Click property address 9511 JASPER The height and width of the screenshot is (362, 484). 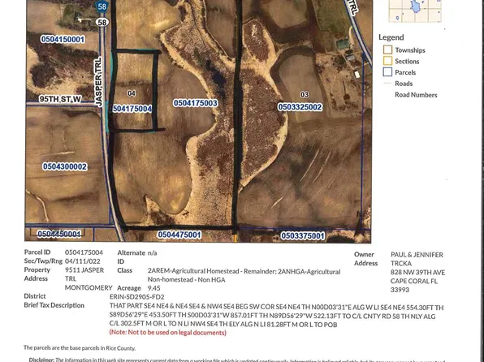point(84,270)
